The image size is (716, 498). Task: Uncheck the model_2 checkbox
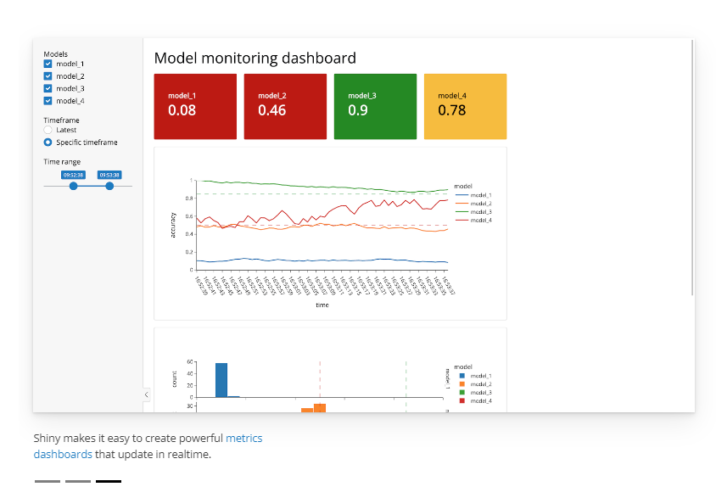(48, 76)
